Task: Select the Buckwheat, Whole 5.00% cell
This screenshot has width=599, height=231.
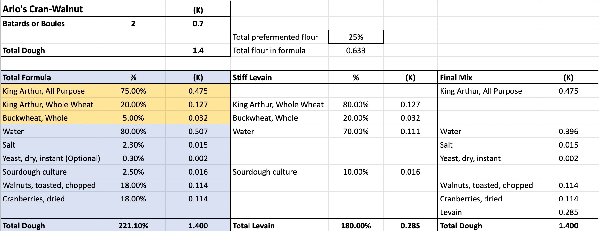Action: click(x=133, y=118)
